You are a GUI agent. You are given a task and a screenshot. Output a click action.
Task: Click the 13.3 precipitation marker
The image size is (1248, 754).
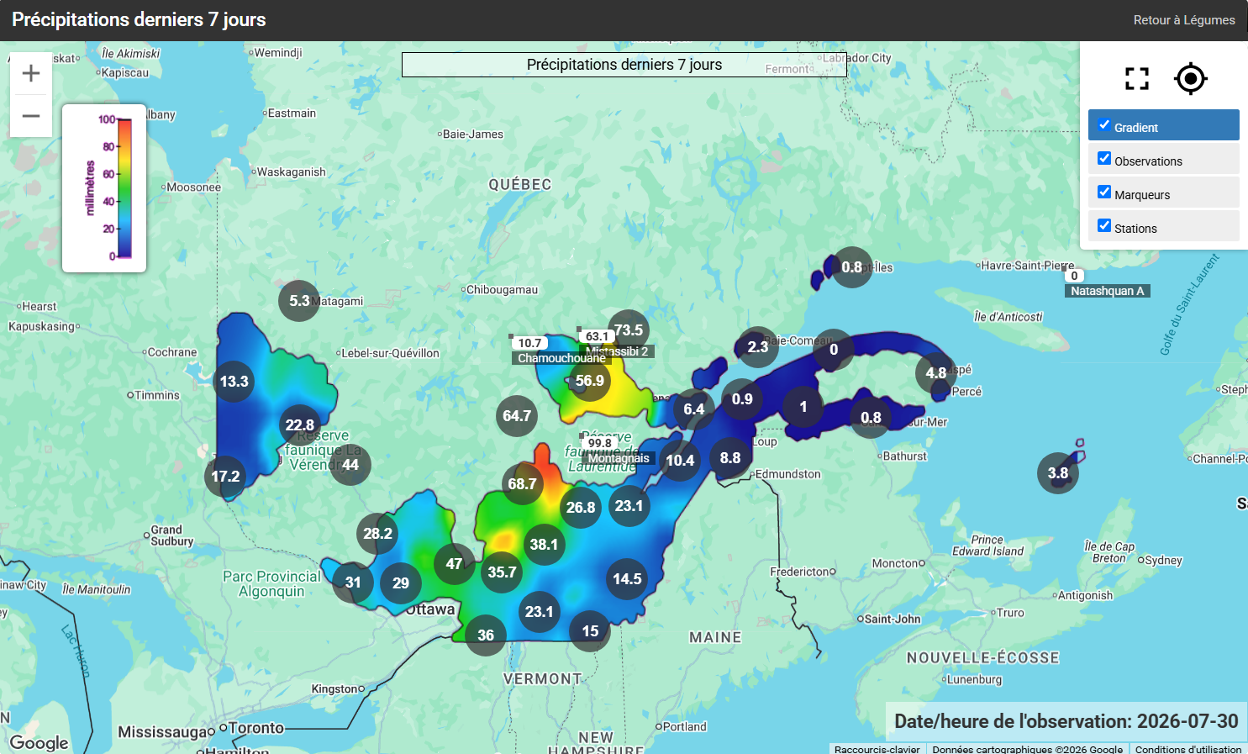pos(234,382)
